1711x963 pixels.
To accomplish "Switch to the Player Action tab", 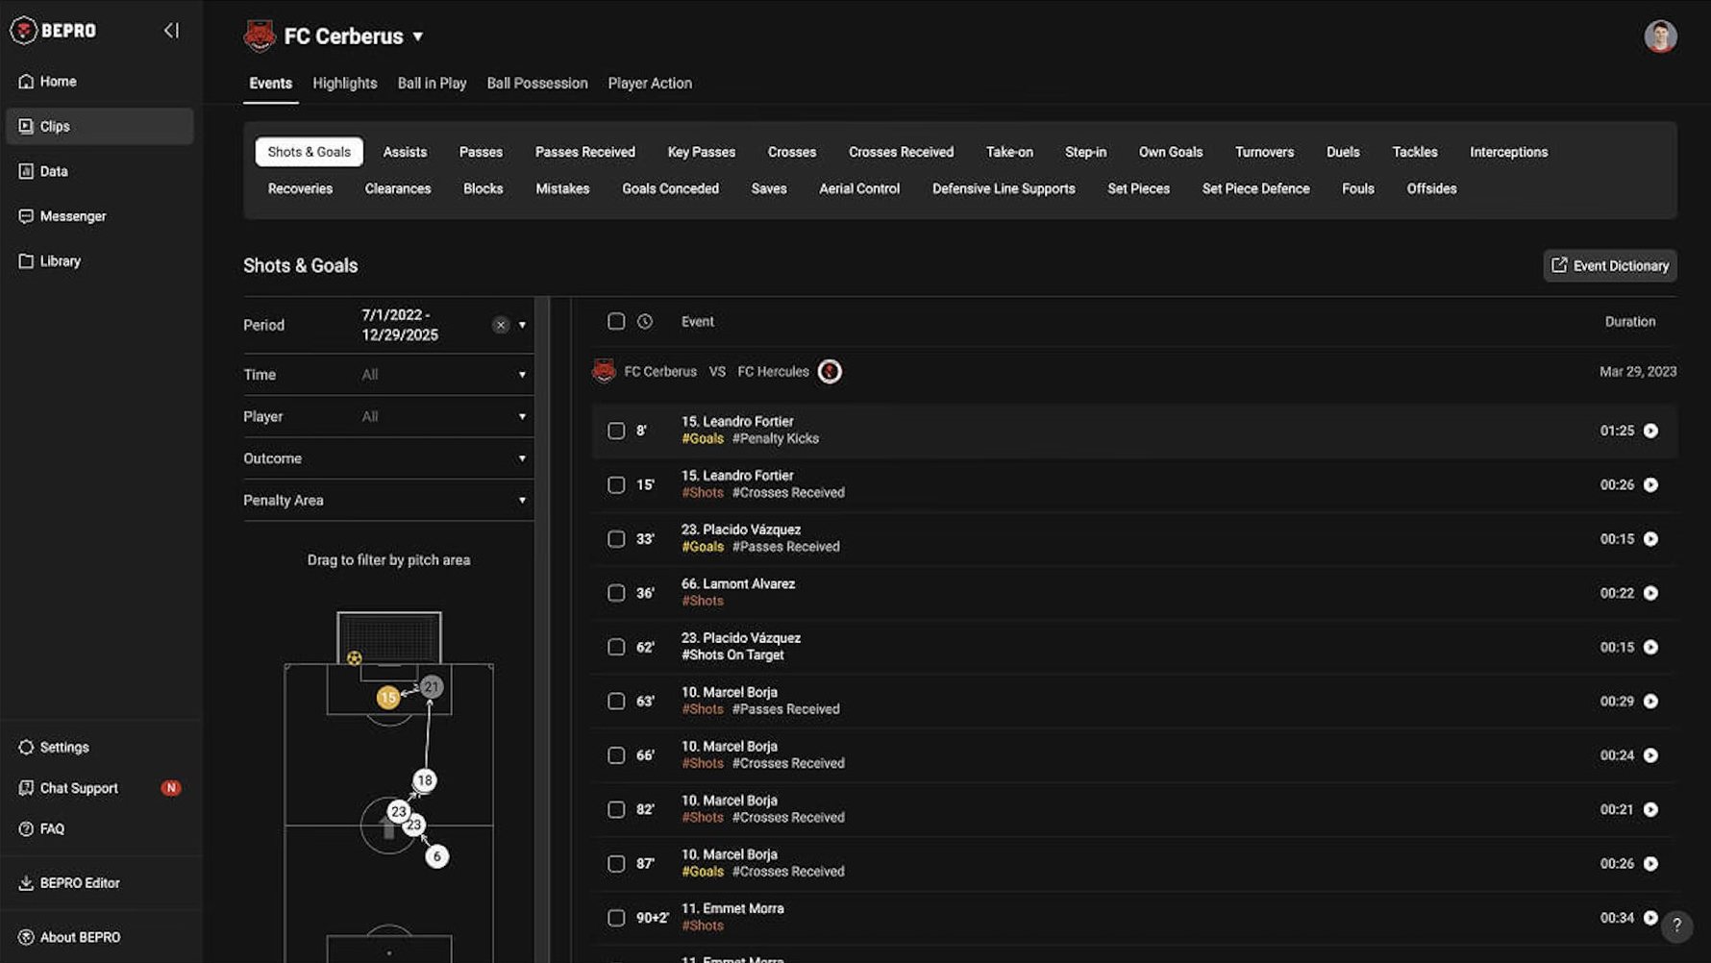I will point(650,84).
